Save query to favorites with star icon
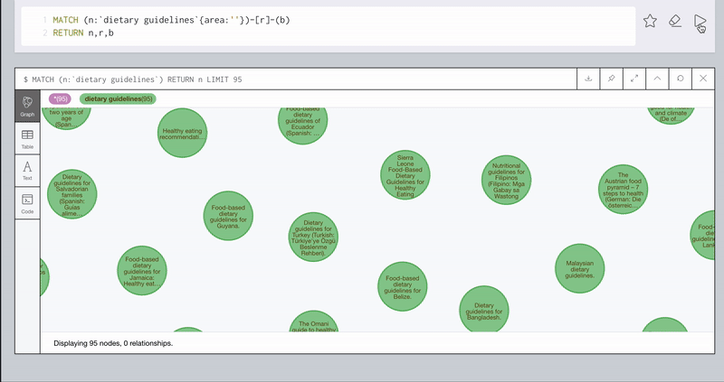 click(x=650, y=21)
